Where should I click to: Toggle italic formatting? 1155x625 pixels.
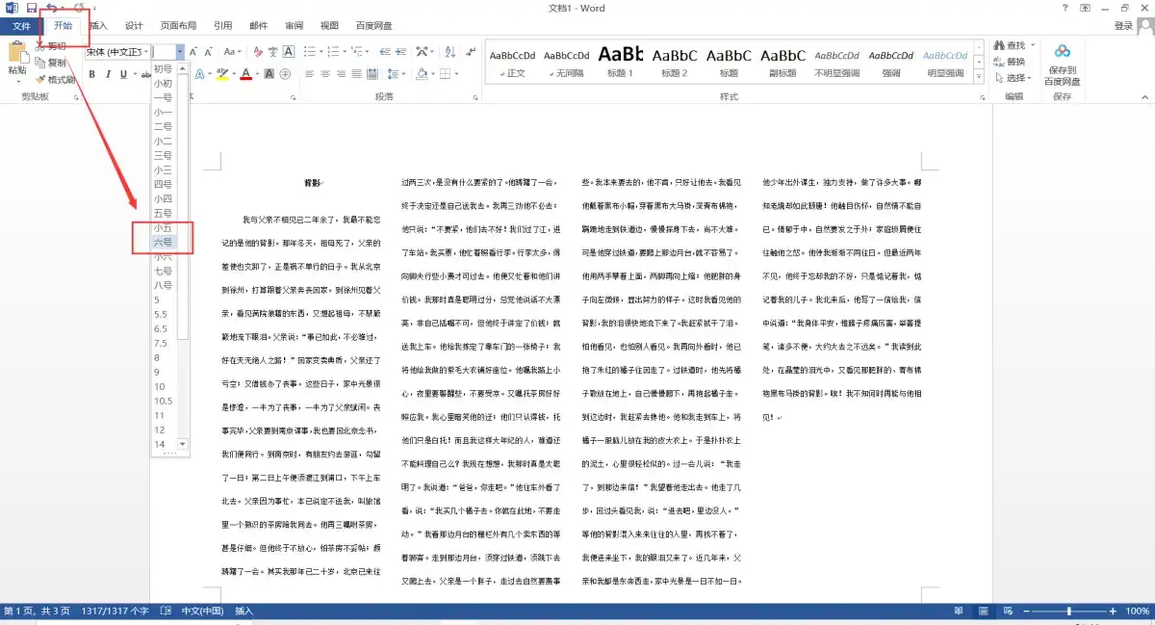tap(108, 73)
